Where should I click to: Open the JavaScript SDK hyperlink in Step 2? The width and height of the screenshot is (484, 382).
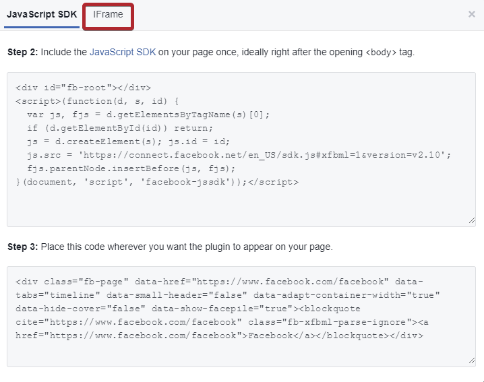[x=123, y=52]
